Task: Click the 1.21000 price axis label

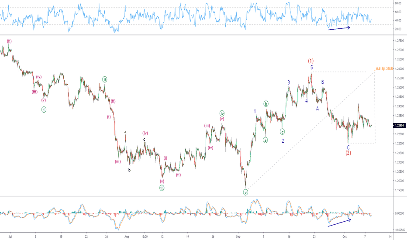Action: pos(400,162)
